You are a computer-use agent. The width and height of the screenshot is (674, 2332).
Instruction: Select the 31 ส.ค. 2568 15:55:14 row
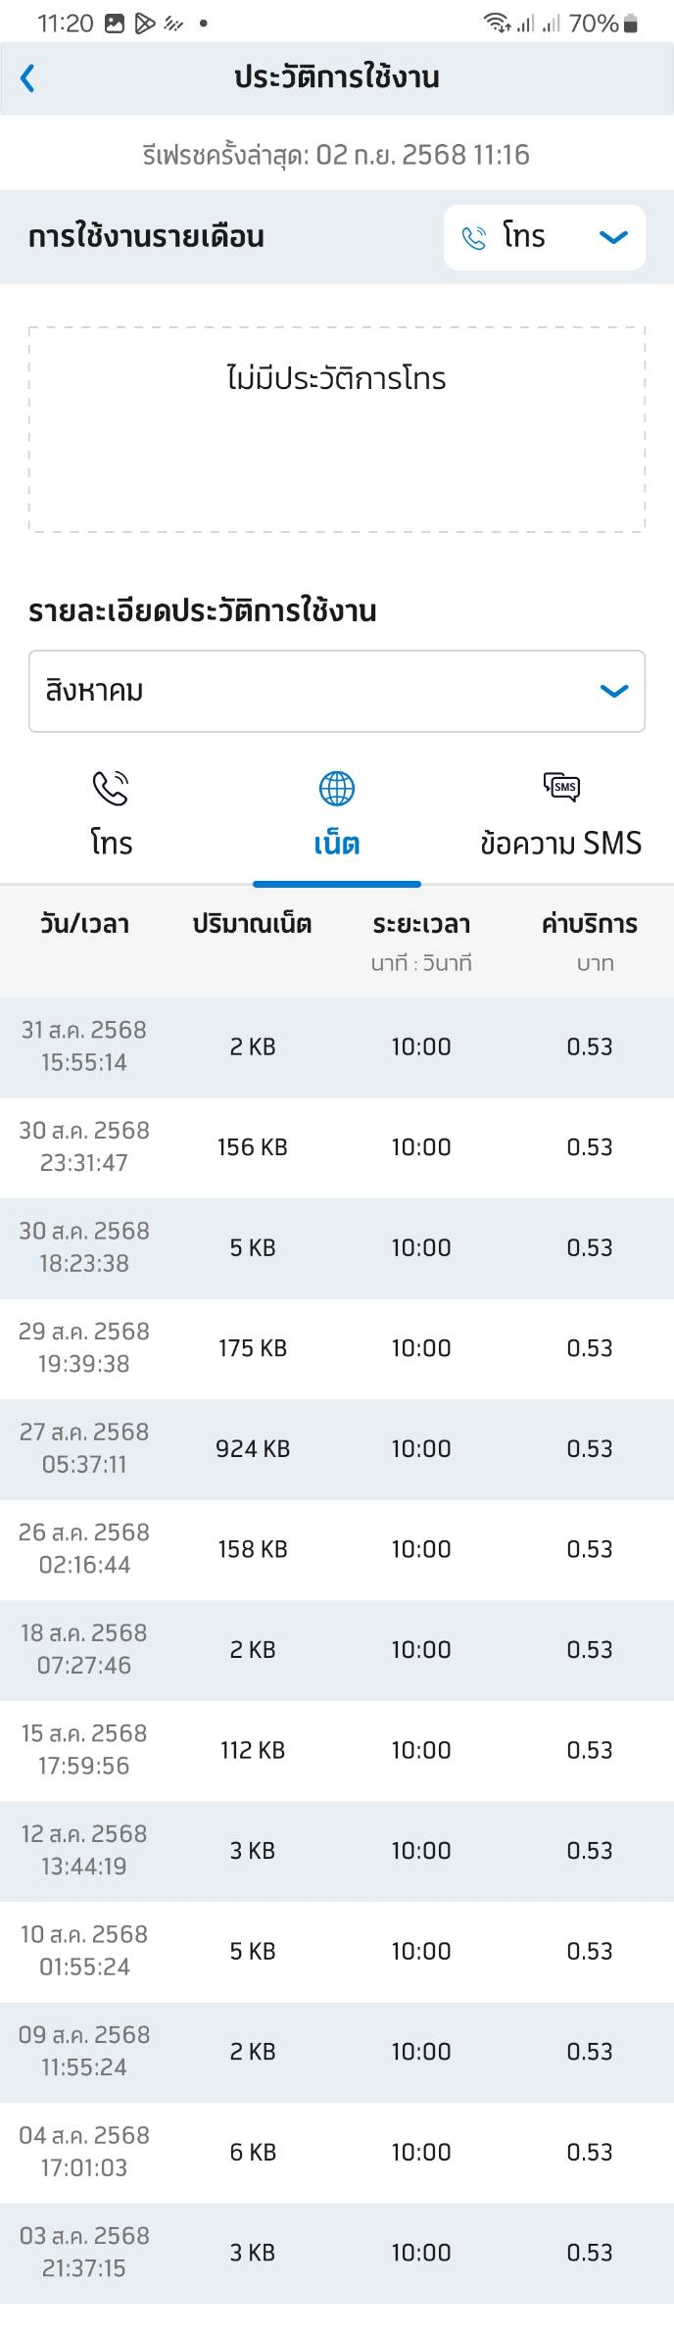point(337,1046)
